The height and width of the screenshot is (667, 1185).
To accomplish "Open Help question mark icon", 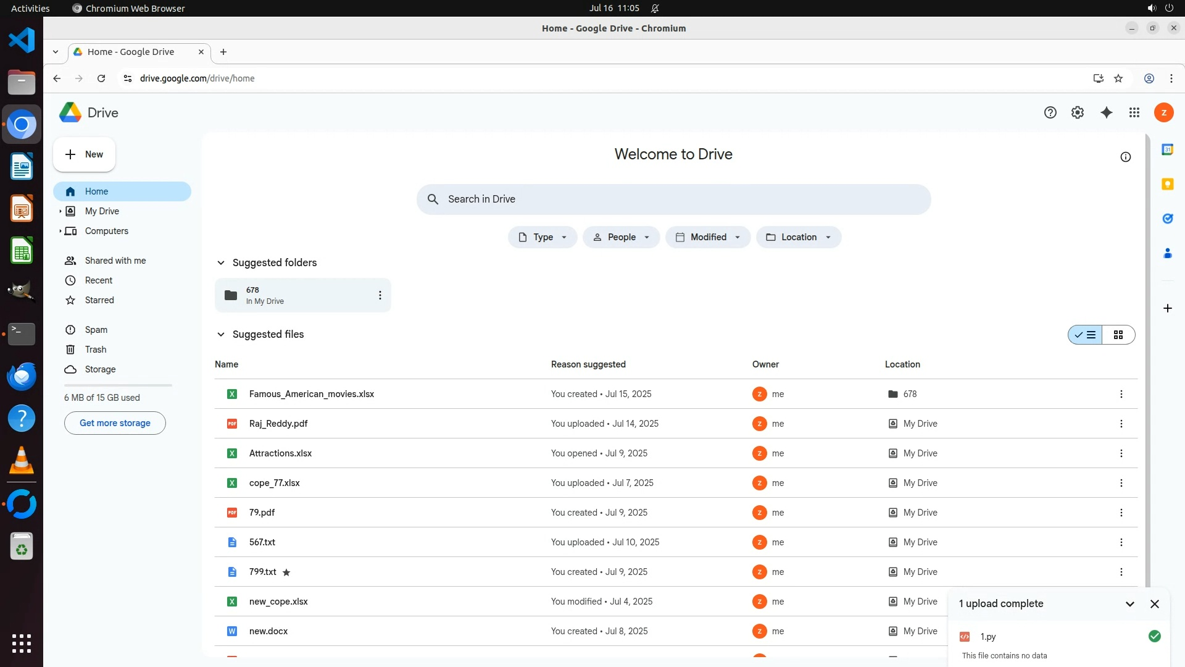I will (1050, 112).
